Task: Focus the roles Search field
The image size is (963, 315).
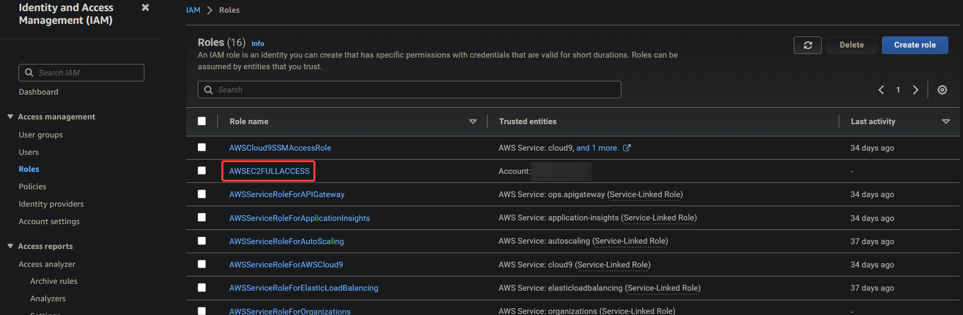Action: tap(409, 90)
